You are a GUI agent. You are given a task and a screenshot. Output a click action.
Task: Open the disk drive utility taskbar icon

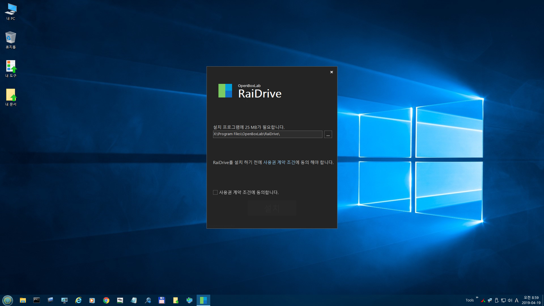[120, 300]
